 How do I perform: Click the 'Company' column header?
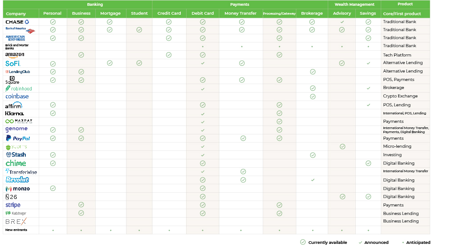16,13
